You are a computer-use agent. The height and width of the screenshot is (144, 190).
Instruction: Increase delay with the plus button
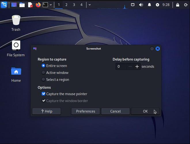(x=137, y=67)
